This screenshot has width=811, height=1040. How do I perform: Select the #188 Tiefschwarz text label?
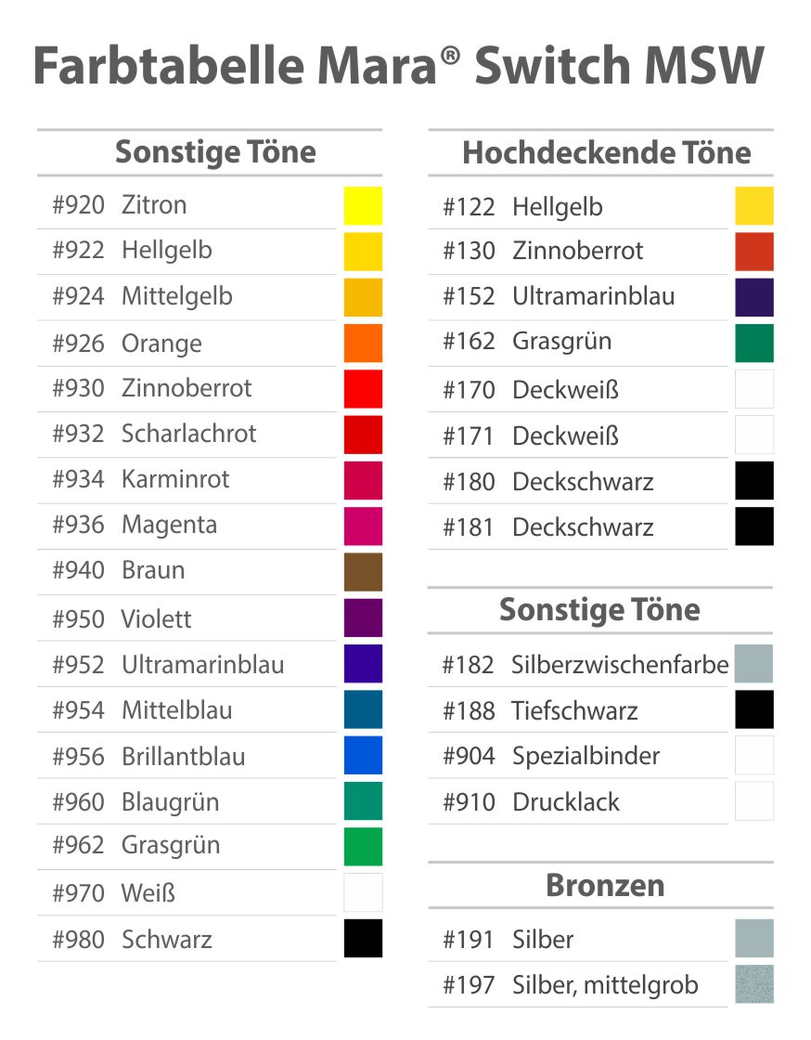(x=540, y=710)
